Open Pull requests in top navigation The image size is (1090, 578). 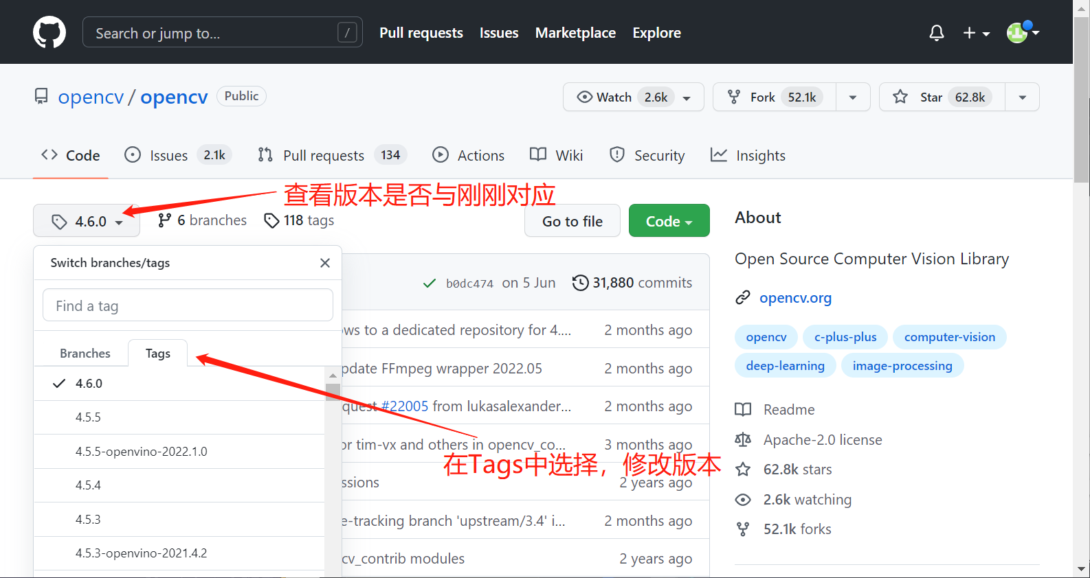click(421, 33)
